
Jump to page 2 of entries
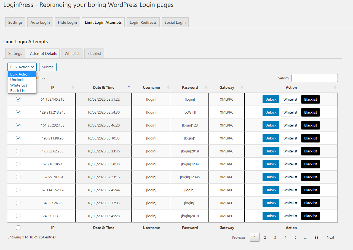265,237
